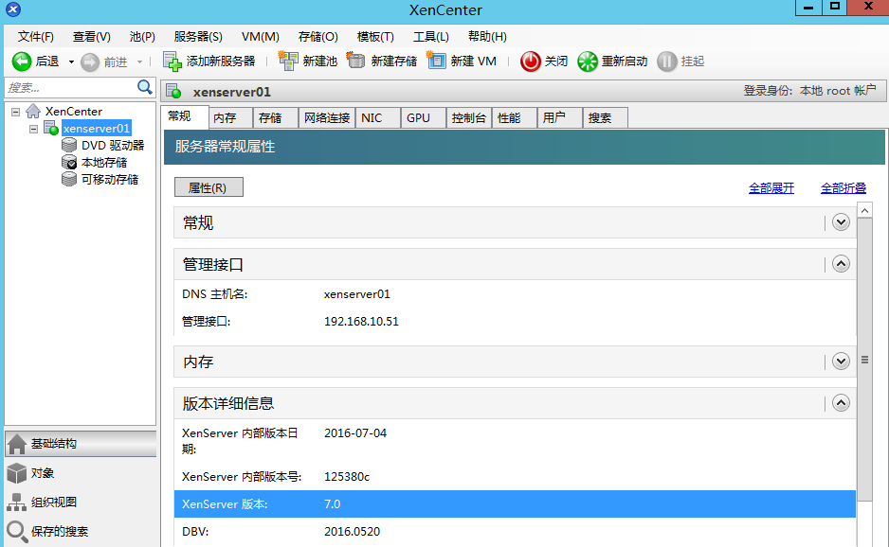
Task: Switch to the NIC tab
Action: coord(378,117)
